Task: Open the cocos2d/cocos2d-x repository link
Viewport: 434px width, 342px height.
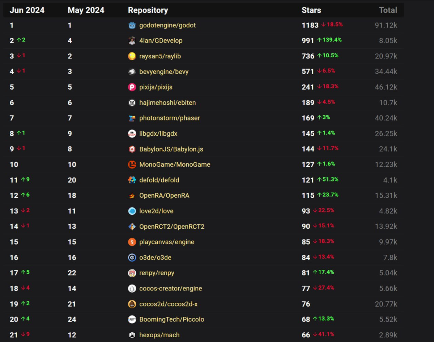Action: tap(169, 304)
